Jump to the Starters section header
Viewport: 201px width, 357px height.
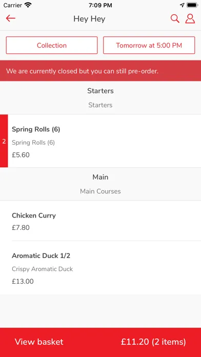click(x=100, y=97)
